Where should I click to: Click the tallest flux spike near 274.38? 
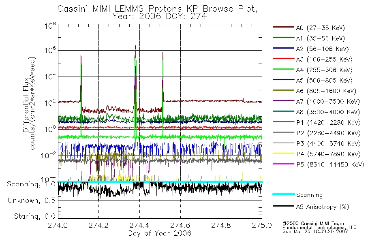[135, 49]
